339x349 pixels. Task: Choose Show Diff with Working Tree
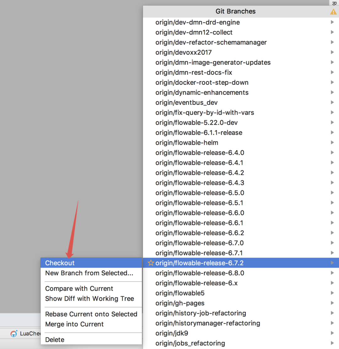91,298
